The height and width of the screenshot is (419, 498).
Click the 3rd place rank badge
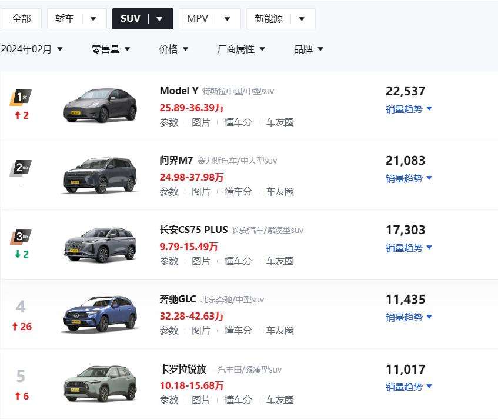[x=21, y=237]
